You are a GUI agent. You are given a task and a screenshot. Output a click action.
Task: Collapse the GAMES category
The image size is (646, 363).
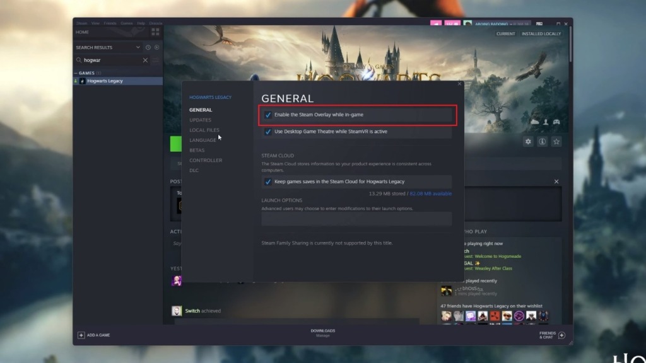coord(76,73)
